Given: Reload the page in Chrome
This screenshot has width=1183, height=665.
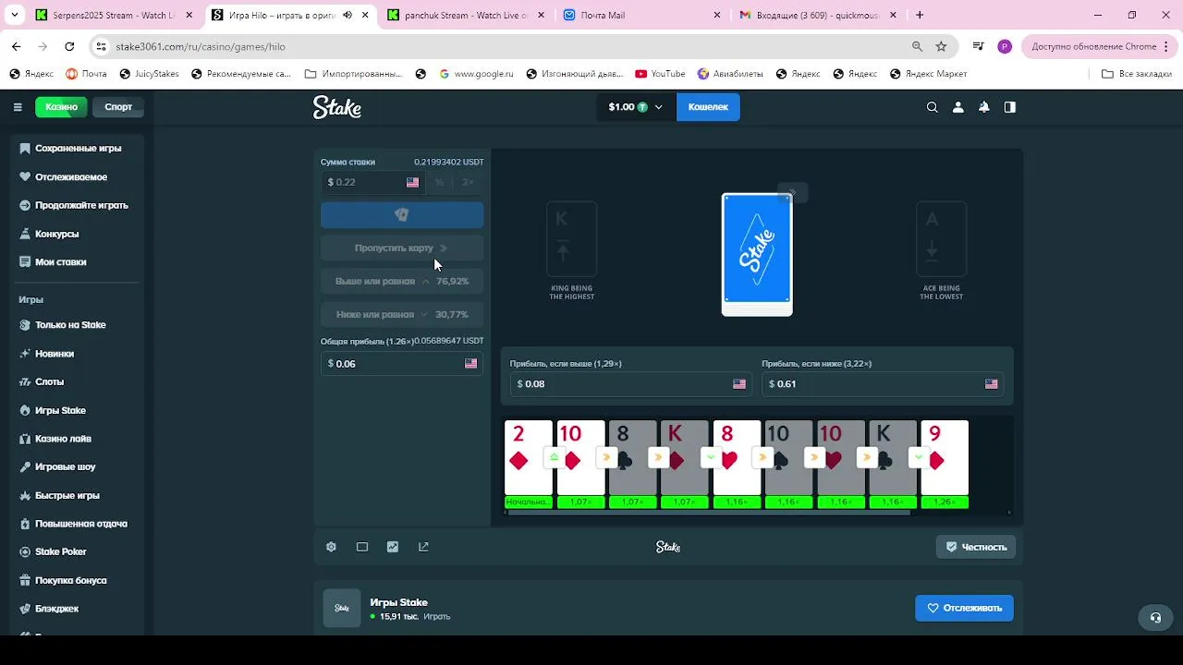Looking at the screenshot, I should tap(69, 46).
